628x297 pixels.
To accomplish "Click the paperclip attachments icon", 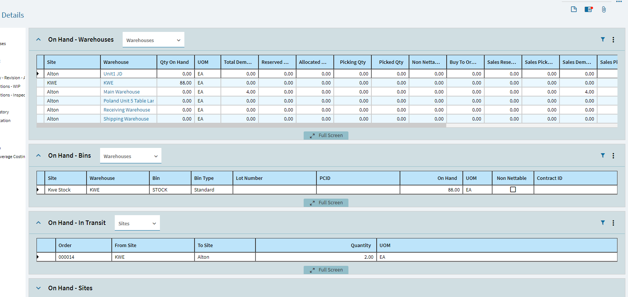I will [x=604, y=9].
